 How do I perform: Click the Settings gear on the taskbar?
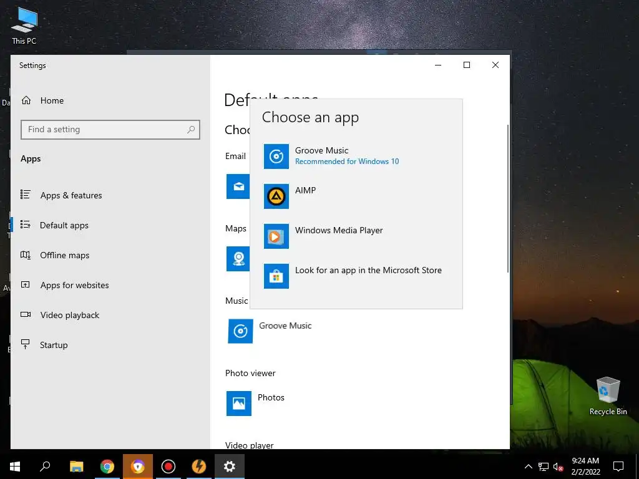pyautogui.click(x=230, y=467)
